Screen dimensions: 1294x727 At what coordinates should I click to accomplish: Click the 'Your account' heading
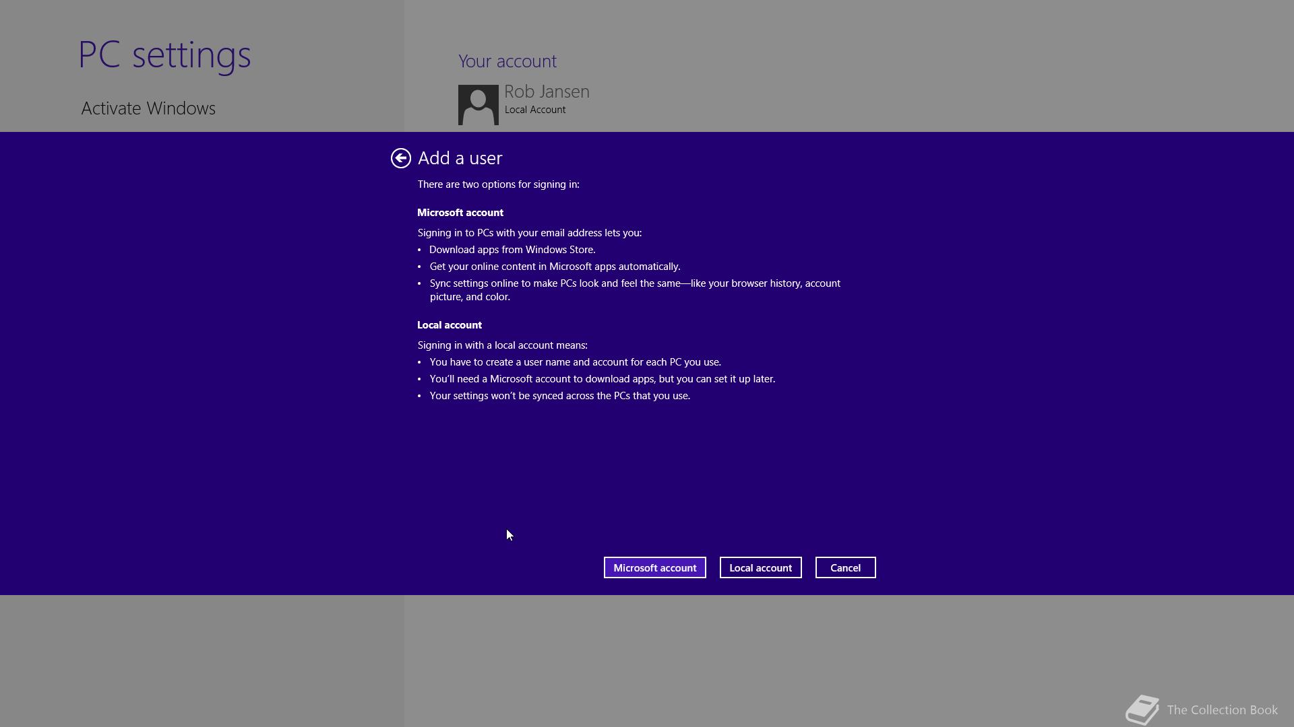[x=507, y=61]
